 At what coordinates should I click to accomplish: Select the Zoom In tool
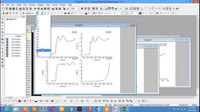point(2,22)
